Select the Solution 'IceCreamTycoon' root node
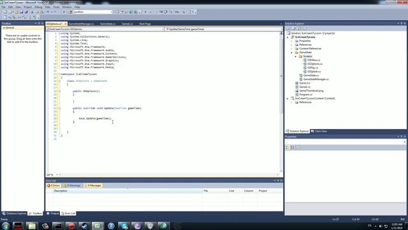Screen dimensions: 408x230 point(313,33)
